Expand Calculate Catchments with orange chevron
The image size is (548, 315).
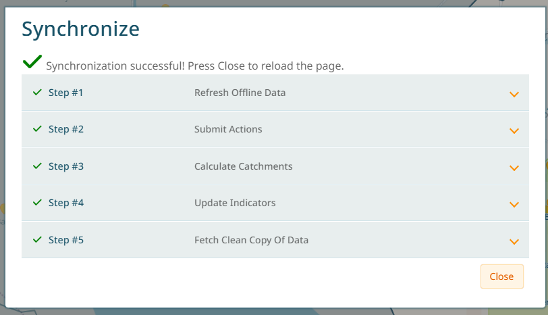(514, 168)
